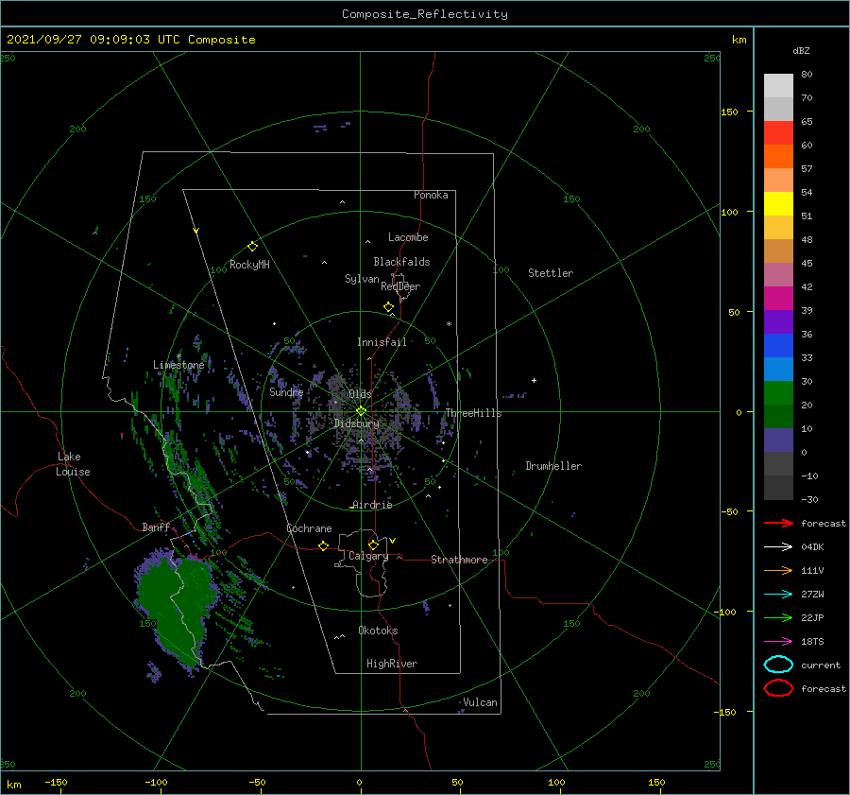
Task: Click the Banff label
Action: (x=156, y=527)
